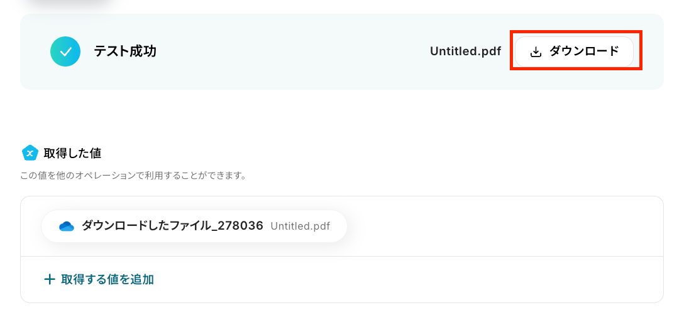Click the blue pentagon icon beside 取得した値
Screen dimensions: 689x315
pyautogui.click(x=30, y=152)
